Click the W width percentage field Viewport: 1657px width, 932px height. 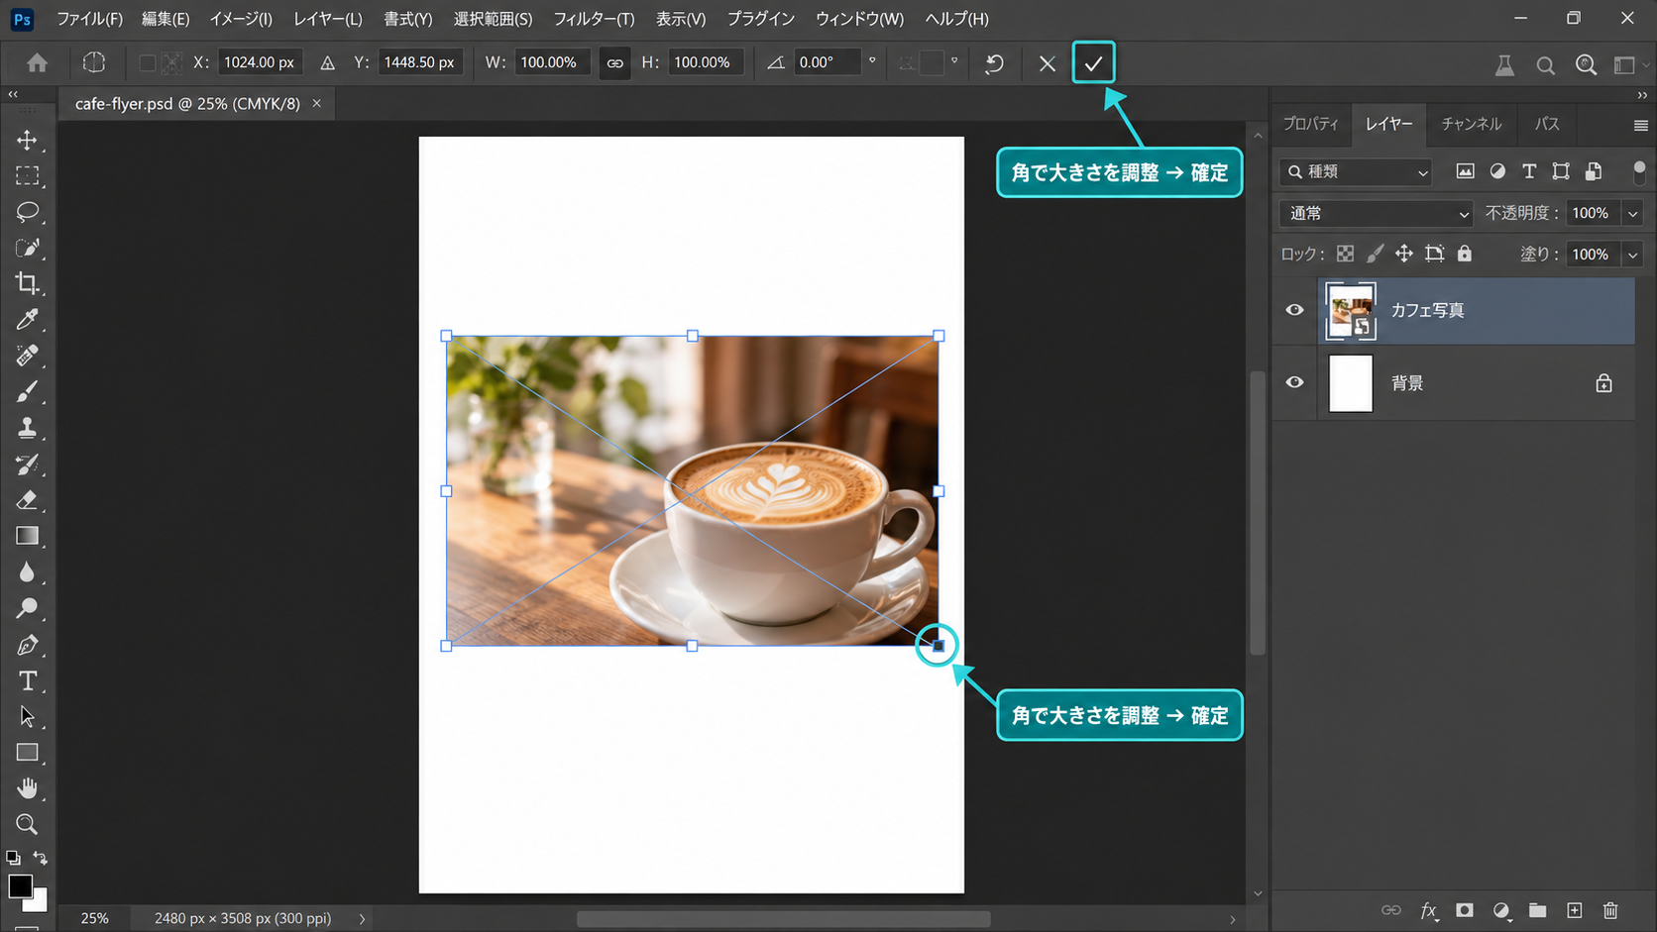pyautogui.click(x=551, y=62)
